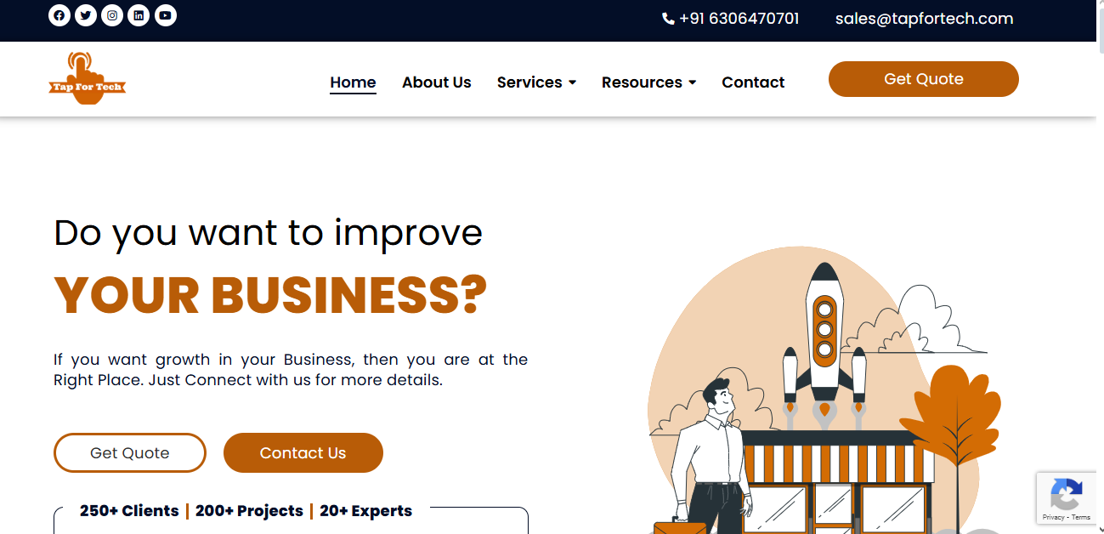Click the Tap For Tech logo
Screen dimensions: 1104x534
click(87, 78)
